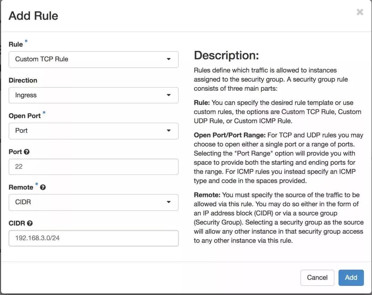Click the Add button
The image size is (372, 295).
(351, 277)
